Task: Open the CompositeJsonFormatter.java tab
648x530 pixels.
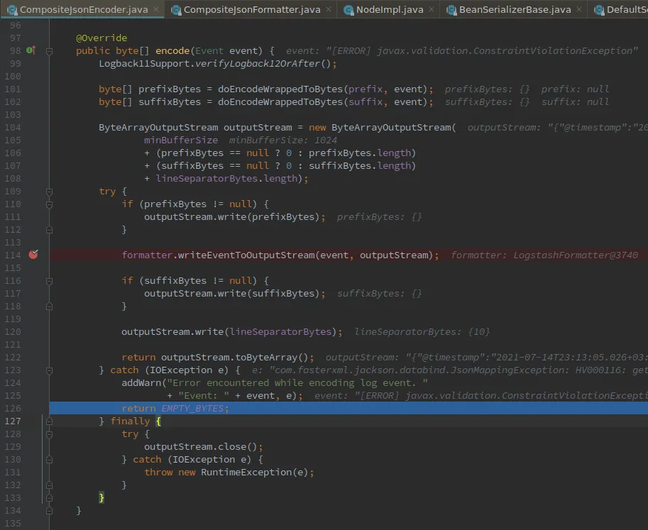Action: click(x=252, y=9)
